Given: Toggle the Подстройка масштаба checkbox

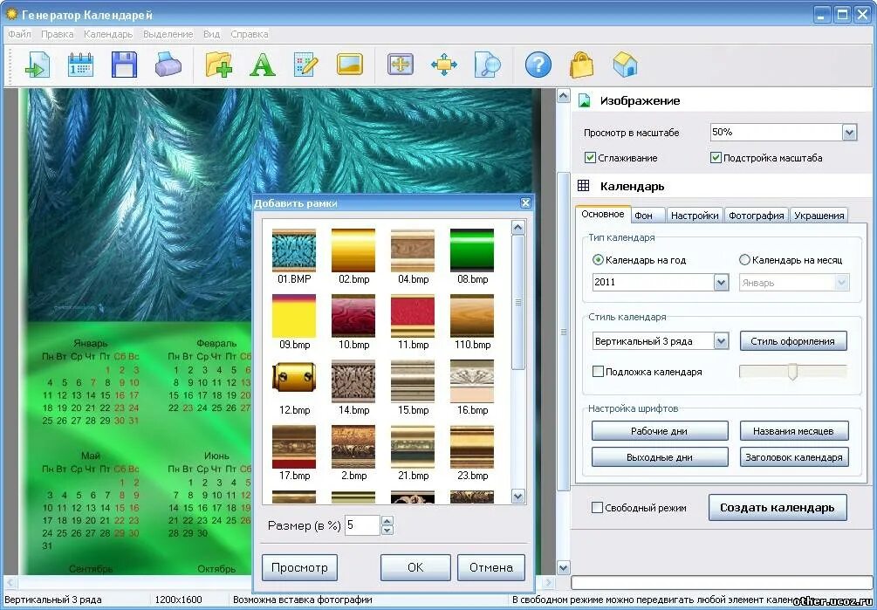Looking at the screenshot, I should [x=716, y=158].
